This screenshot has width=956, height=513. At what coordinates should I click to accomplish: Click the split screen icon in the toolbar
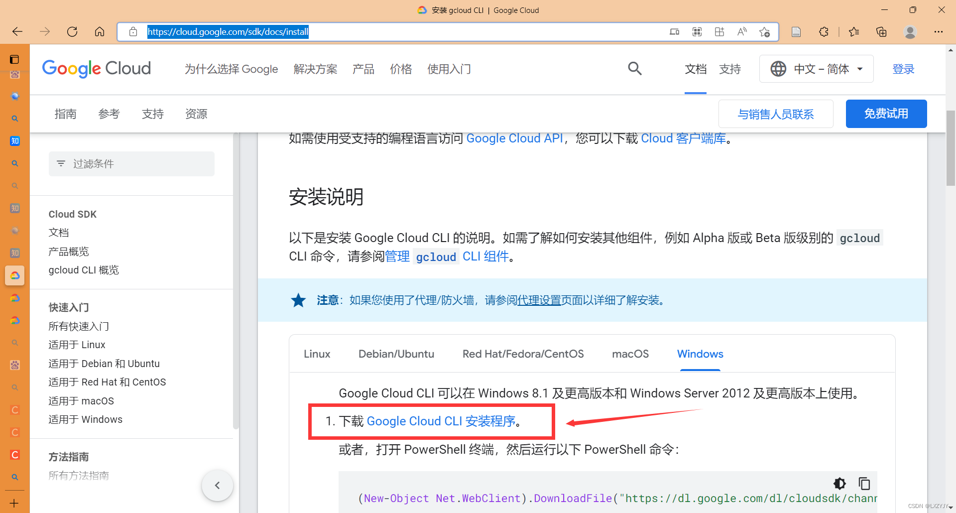tap(675, 31)
